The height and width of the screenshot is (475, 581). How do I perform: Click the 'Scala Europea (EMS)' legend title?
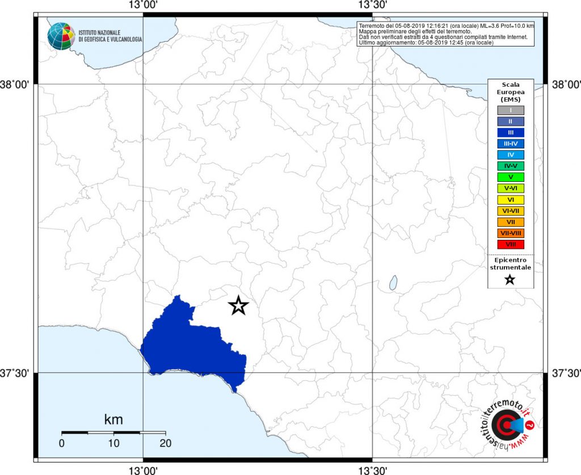click(x=511, y=92)
